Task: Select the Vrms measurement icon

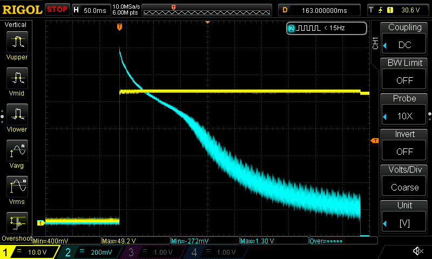Action: click(17, 187)
